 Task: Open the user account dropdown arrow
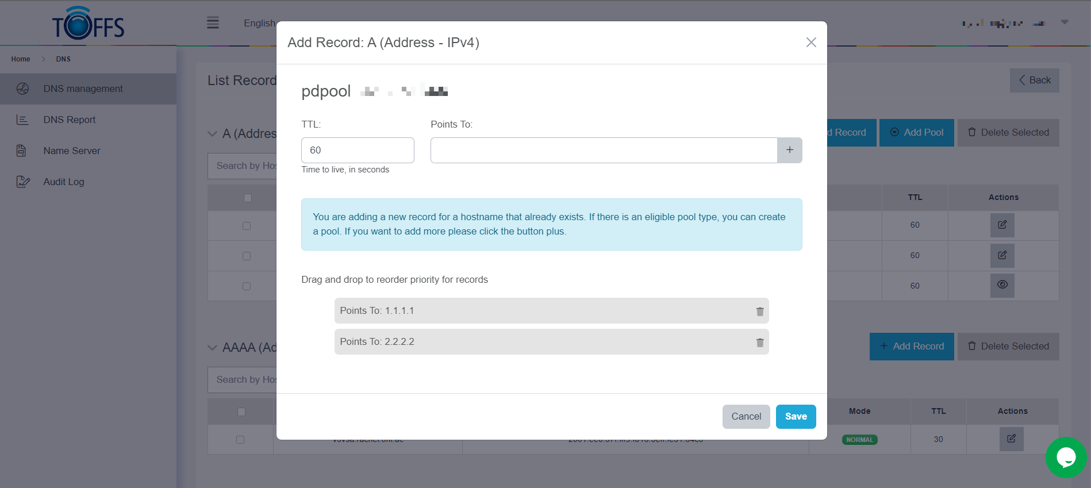tap(1065, 22)
